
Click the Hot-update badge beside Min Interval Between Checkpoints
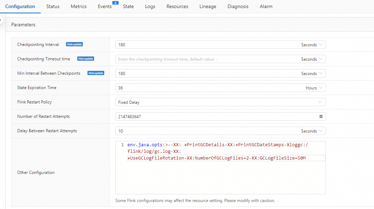pyautogui.click(x=96, y=73)
